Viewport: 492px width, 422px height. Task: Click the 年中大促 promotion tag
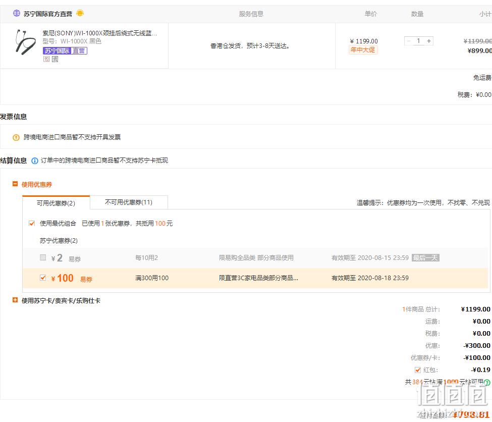[363, 50]
